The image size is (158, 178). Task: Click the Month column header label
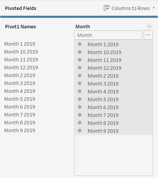click(x=83, y=27)
